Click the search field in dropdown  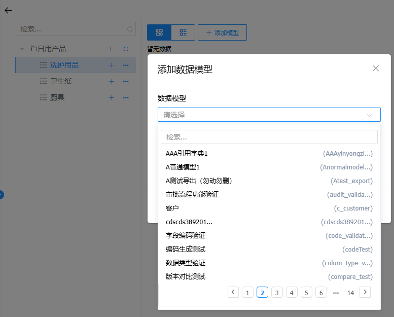click(x=269, y=137)
